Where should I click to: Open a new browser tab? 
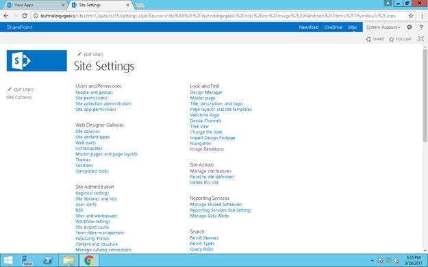tap(140, 5)
